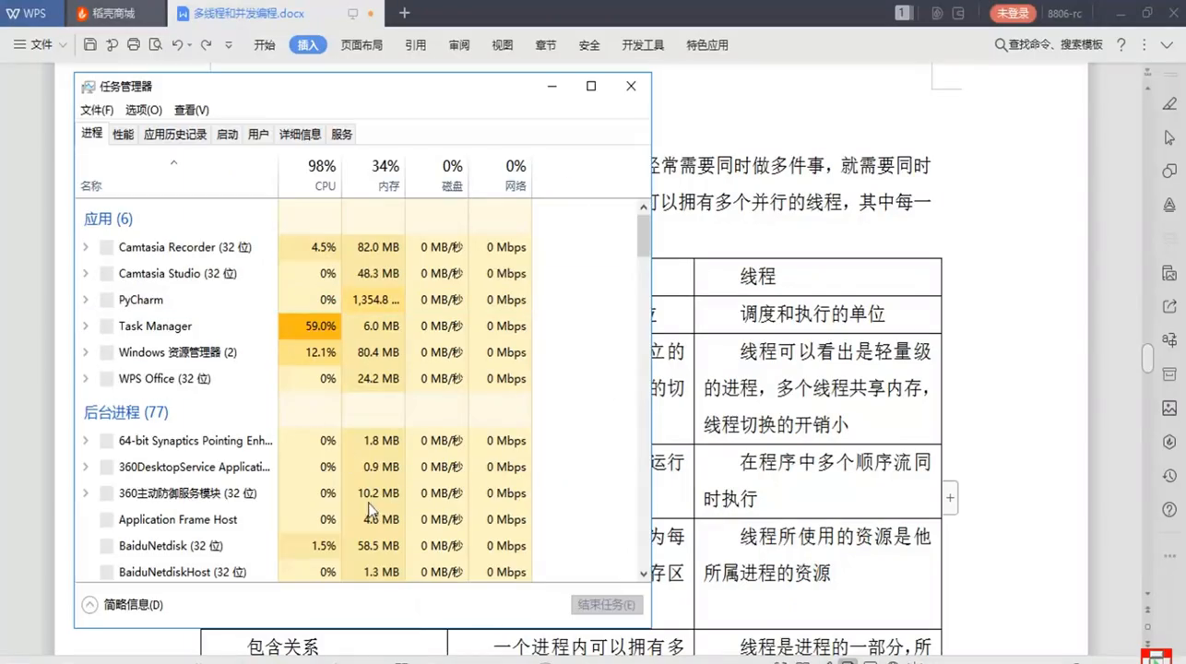Expand the PyCharm process row
This screenshot has width=1186, height=664.
tap(86, 300)
